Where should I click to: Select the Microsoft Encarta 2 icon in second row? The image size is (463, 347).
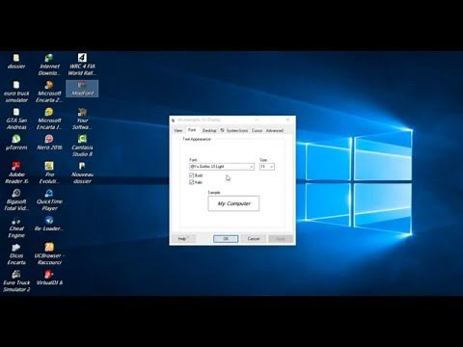[49, 92]
